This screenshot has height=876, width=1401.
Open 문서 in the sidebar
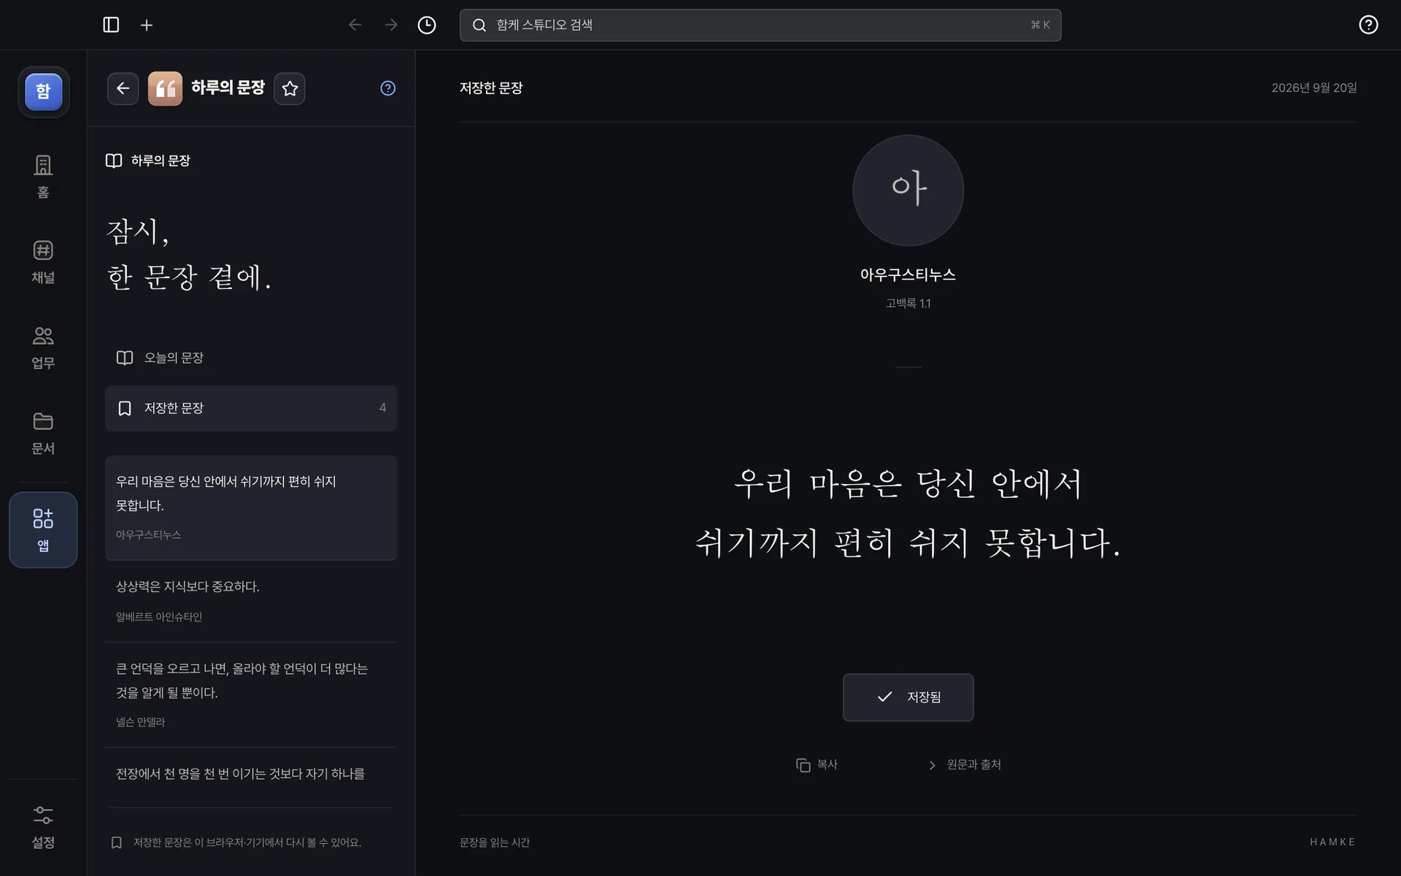coord(43,432)
